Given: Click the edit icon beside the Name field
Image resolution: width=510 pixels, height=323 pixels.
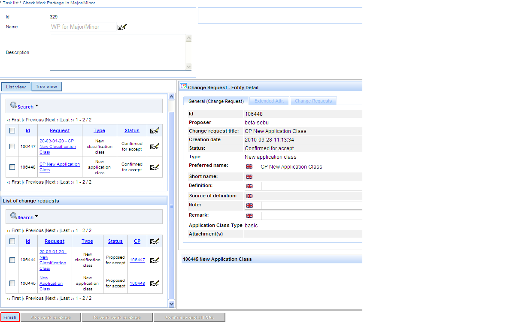Looking at the screenshot, I should pyautogui.click(x=122, y=27).
